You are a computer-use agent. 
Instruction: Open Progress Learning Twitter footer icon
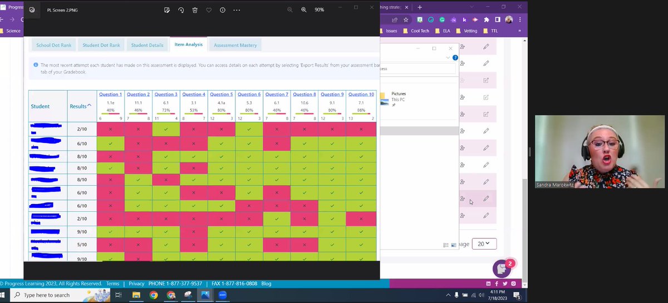tap(505, 284)
